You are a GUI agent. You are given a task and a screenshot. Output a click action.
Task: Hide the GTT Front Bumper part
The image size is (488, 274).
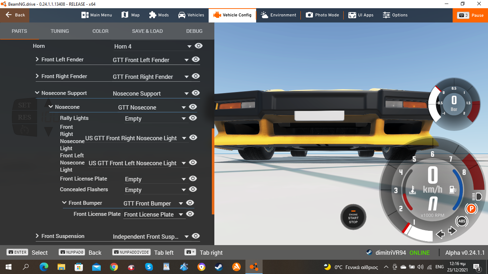[x=190, y=203]
